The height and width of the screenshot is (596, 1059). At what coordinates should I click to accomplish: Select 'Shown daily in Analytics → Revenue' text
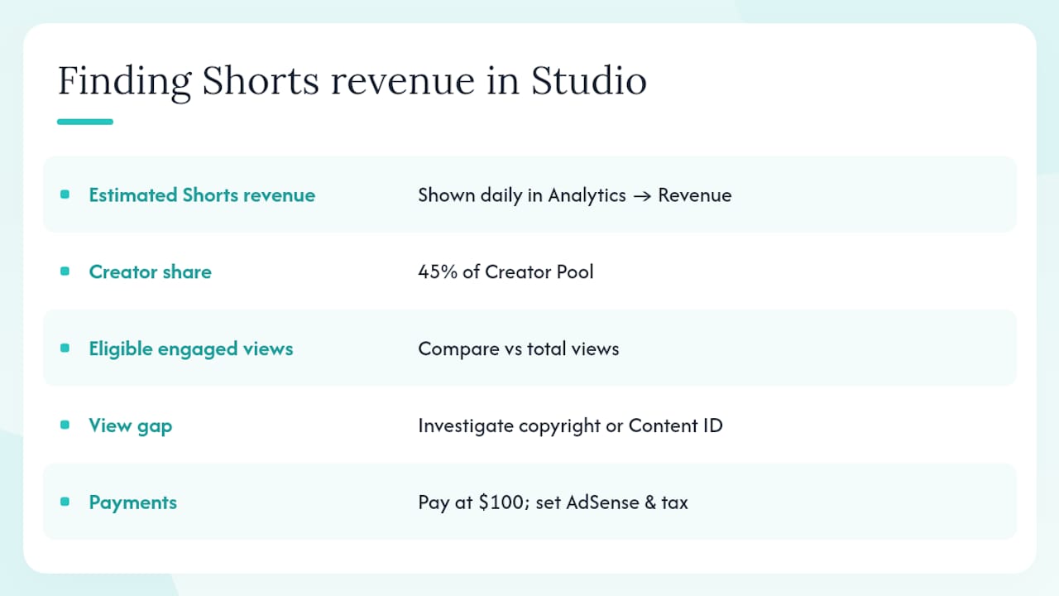pos(575,195)
